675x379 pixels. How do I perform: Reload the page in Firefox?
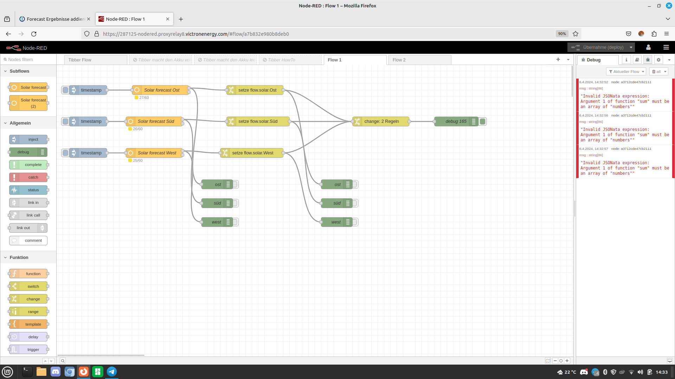[34, 34]
